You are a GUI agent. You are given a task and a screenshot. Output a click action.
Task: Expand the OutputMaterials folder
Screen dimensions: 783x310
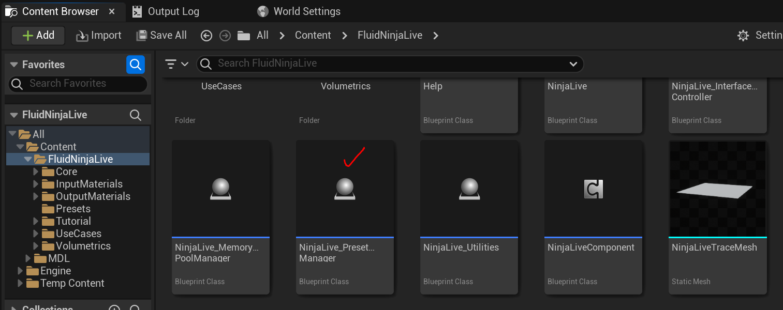(x=36, y=196)
